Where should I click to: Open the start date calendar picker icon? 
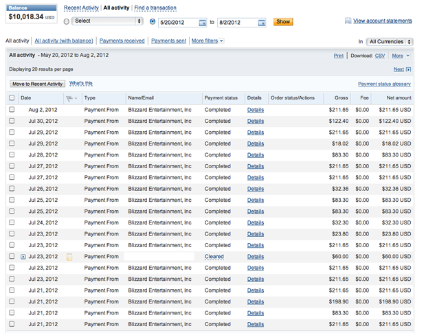click(203, 23)
